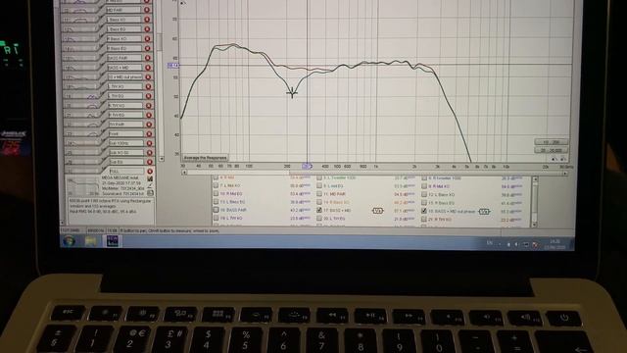Click the red delete icon on the BASS + MID row
The width and height of the screenshot is (627, 353).
pyautogui.click(x=148, y=68)
